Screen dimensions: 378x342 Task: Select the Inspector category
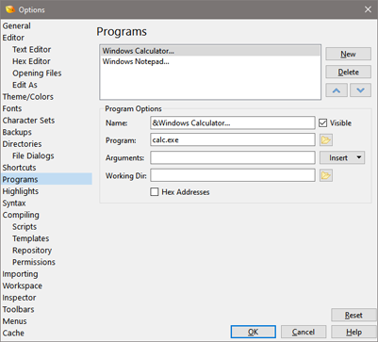[19, 298]
